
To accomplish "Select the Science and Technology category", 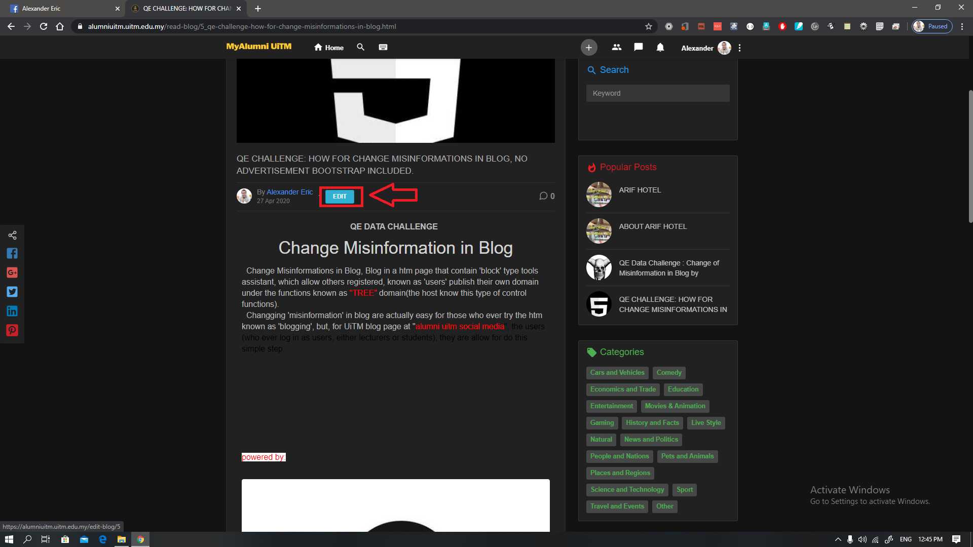I will (627, 490).
